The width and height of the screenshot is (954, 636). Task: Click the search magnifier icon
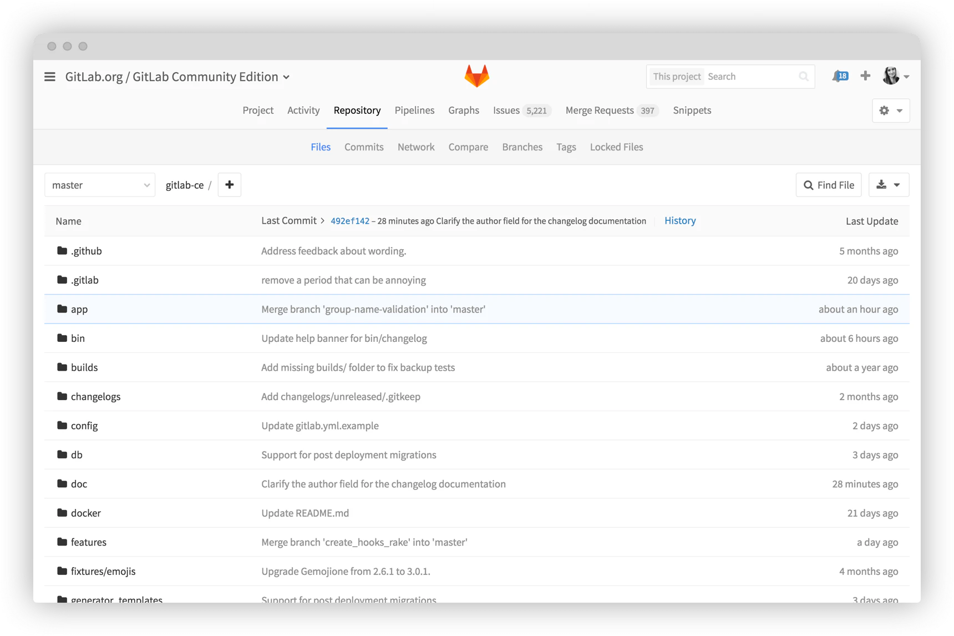coord(803,76)
